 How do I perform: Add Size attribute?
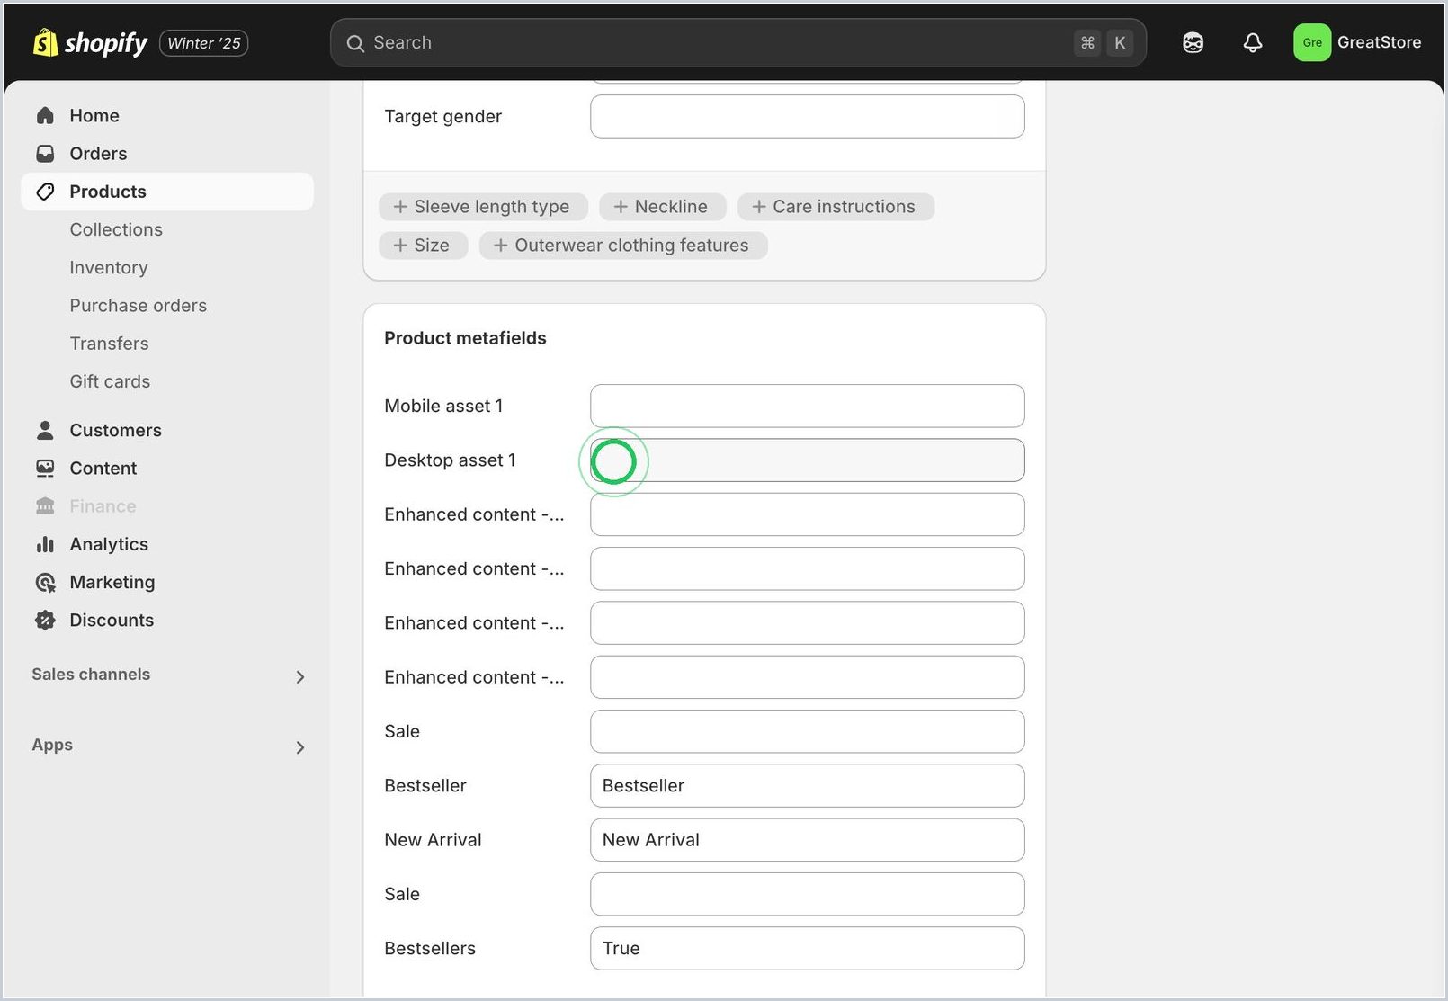(x=423, y=246)
